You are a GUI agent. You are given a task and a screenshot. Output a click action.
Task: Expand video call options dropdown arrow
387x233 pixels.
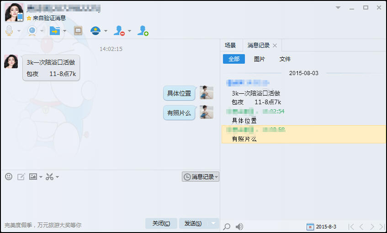[42, 31]
